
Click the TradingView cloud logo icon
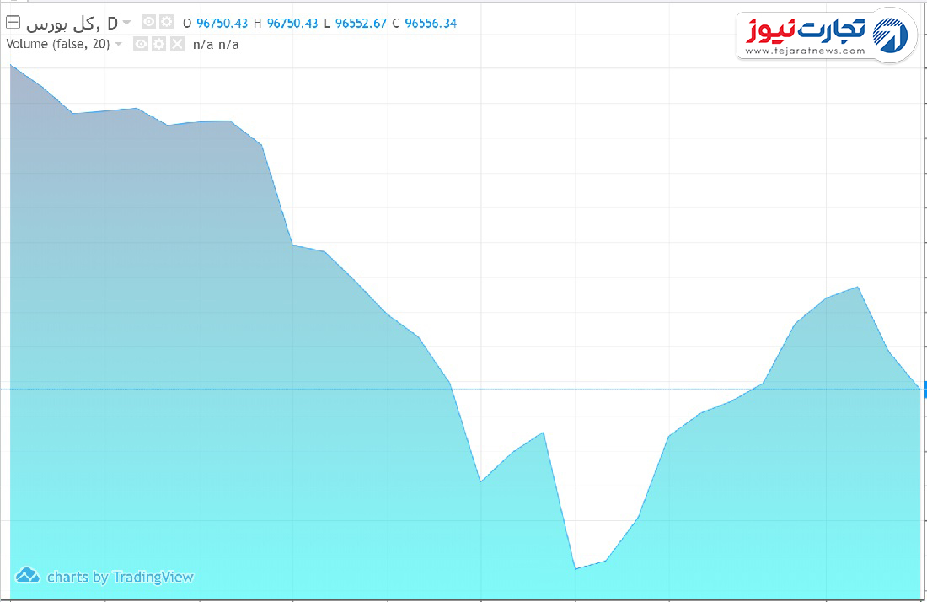28,576
